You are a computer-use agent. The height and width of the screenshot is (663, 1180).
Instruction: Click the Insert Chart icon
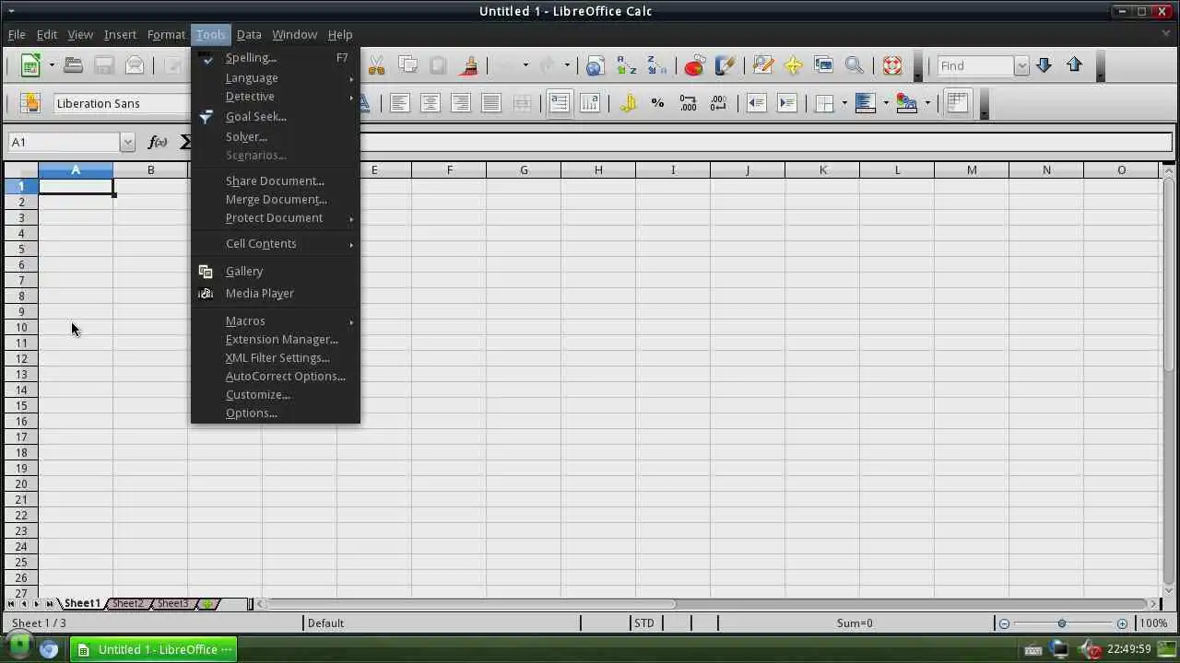pyautogui.click(x=694, y=65)
